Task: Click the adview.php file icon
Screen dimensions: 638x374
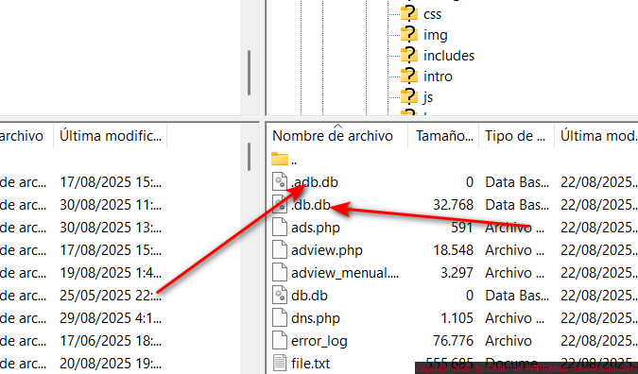Action: pyautogui.click(x=280, y=249)
